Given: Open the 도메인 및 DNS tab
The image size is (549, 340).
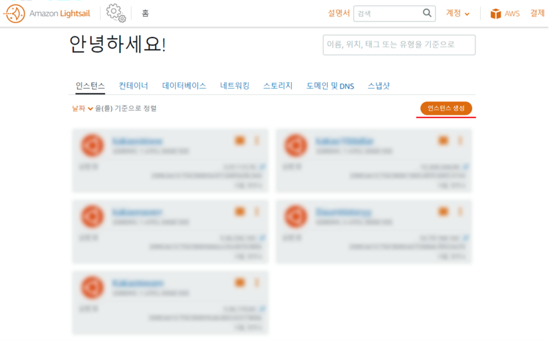Looking at the screenshot, I should pos(330,86).
